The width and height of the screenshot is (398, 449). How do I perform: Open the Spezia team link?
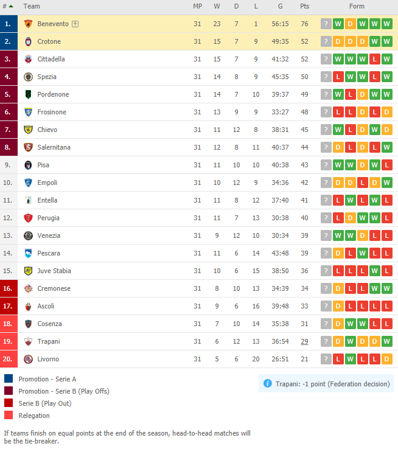(47, 77)
